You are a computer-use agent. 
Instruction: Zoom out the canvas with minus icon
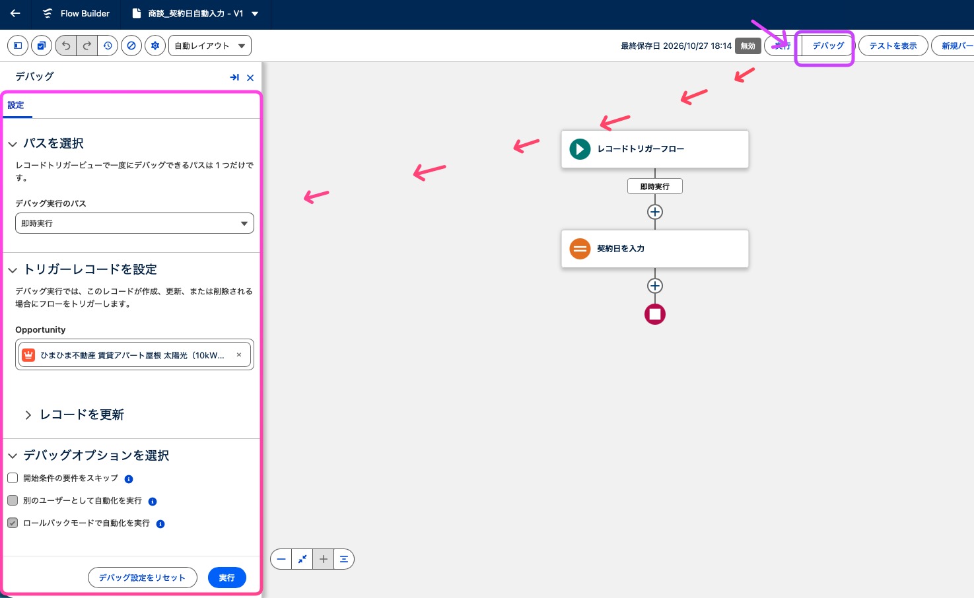click(281, 559)
